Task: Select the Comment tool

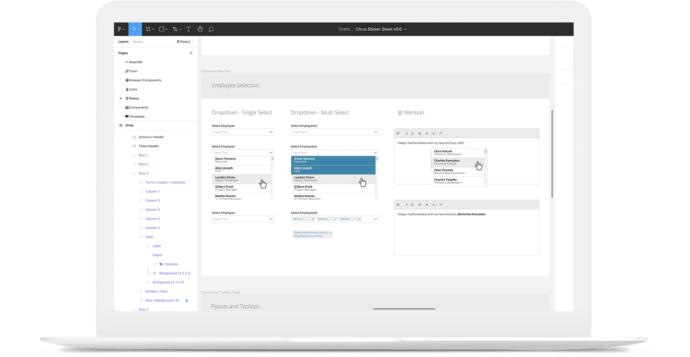Action: [x=211, y=29]
